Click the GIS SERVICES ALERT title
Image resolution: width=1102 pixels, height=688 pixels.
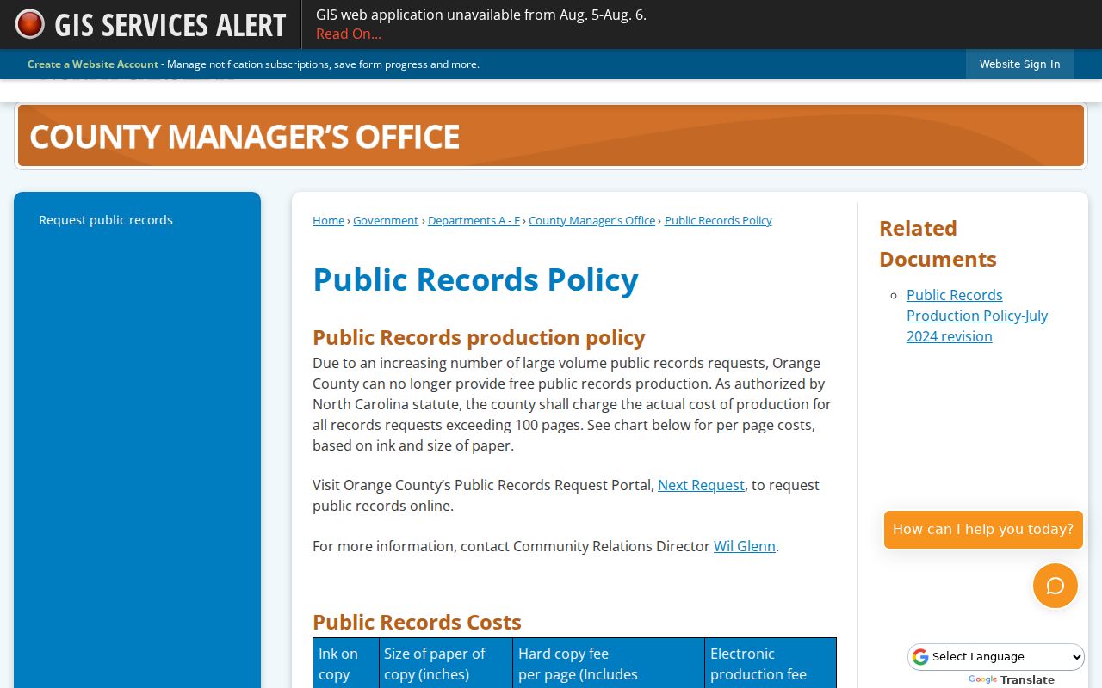170,25
